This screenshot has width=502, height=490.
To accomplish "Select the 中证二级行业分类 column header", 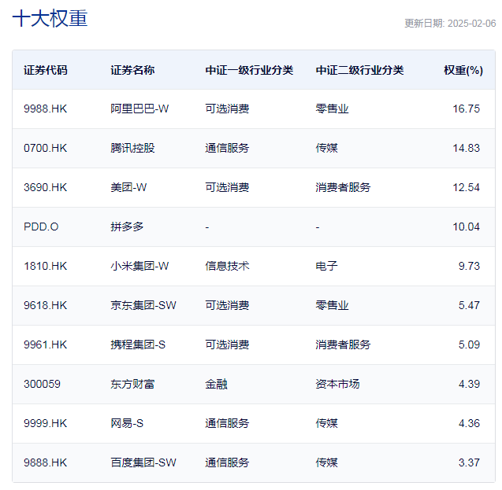I will 359,70.
